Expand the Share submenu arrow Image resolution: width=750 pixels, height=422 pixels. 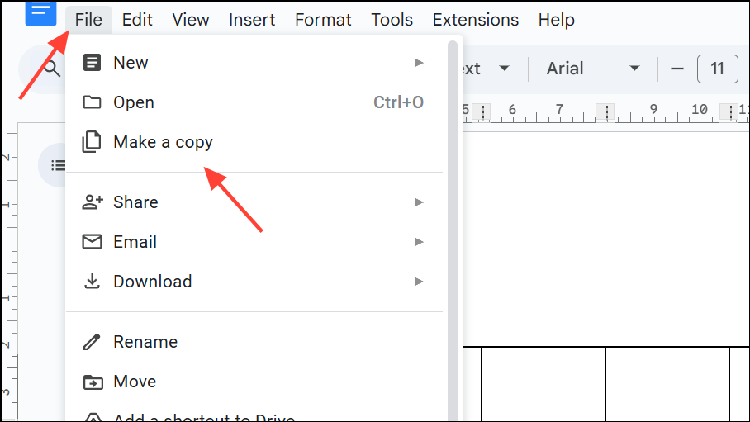(x=420, y=202)
